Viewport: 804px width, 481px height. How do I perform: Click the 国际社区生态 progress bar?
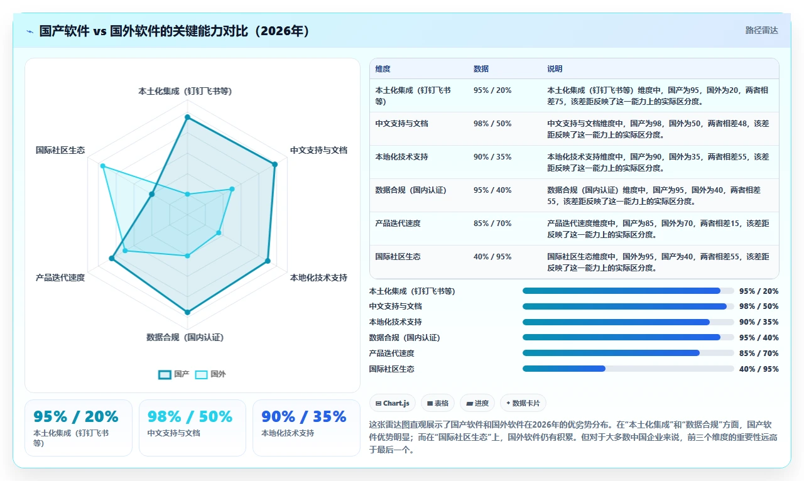tap(628, 369)
